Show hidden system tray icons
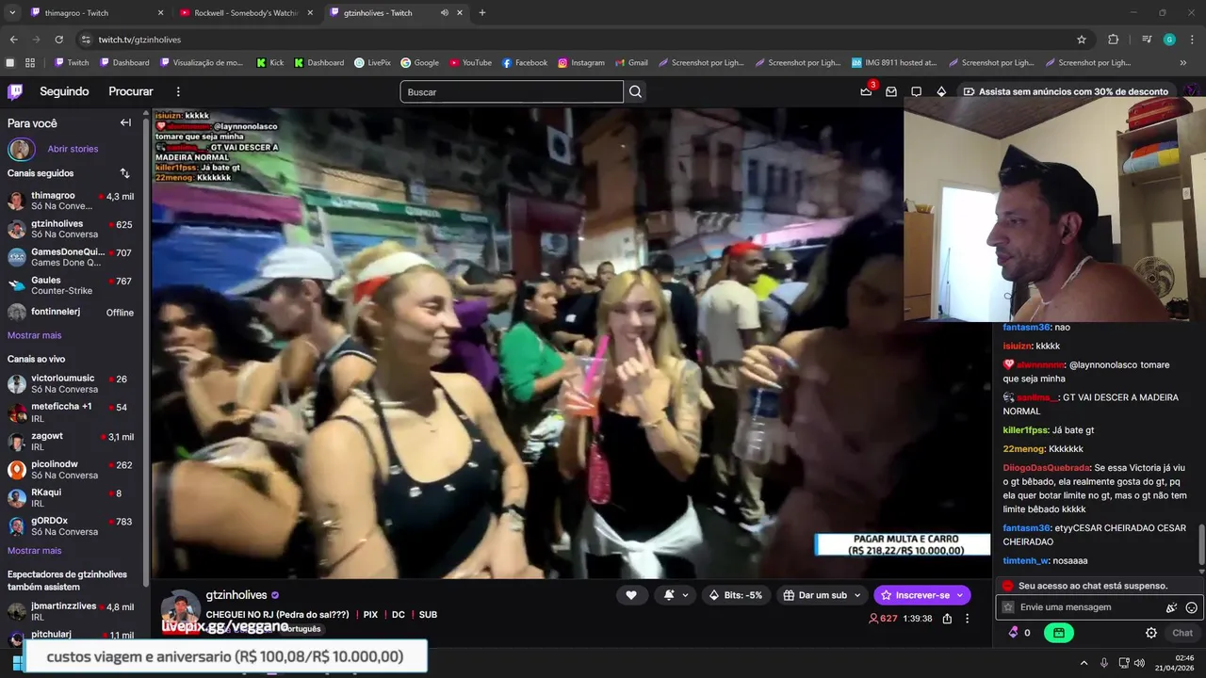The image size is (1206, 678). point(1084,663)
